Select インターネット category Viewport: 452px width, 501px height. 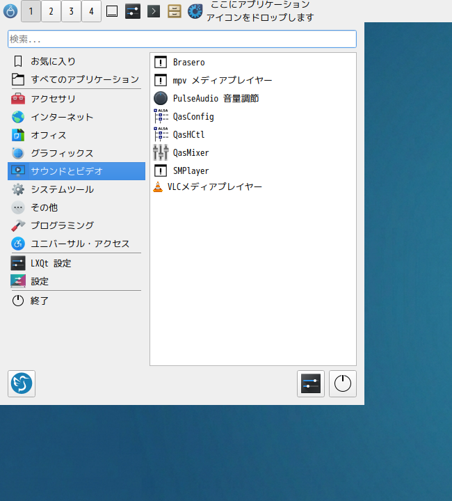[x=76, y=117]
